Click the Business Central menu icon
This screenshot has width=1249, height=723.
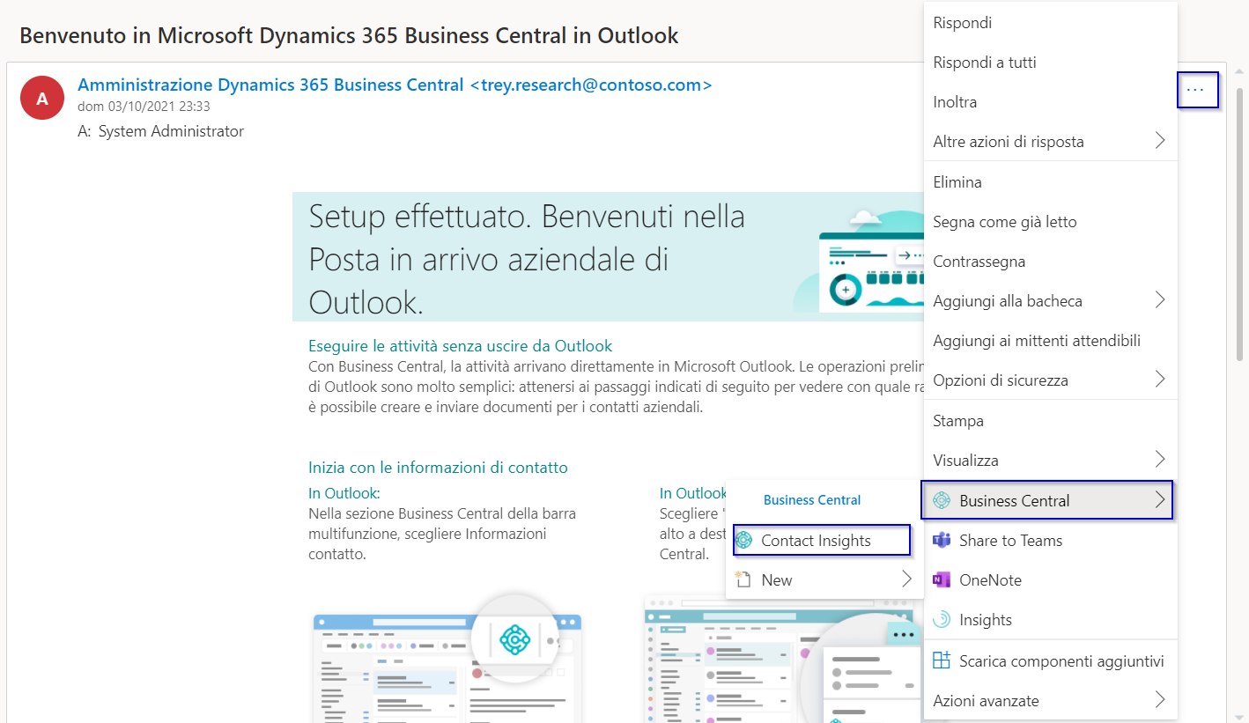pos(942,500)
